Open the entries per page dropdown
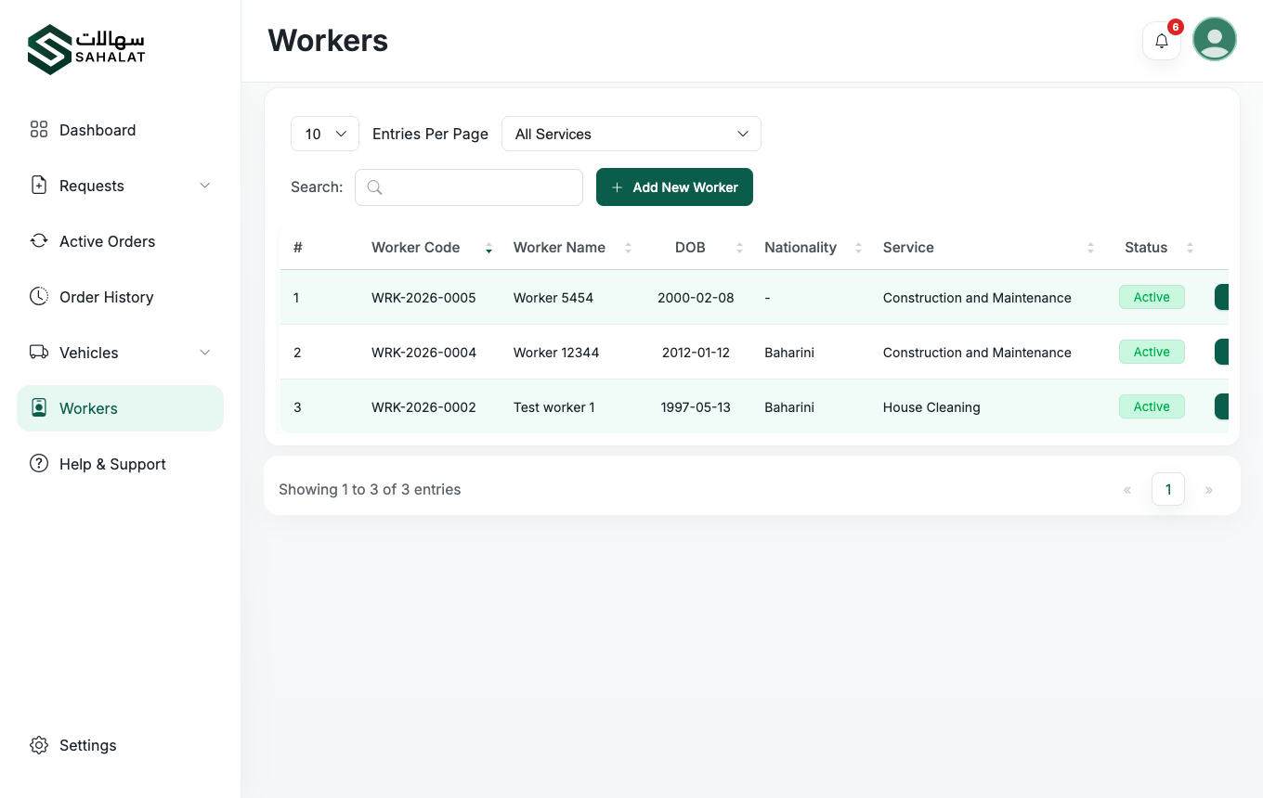 (x=325, y=134)
